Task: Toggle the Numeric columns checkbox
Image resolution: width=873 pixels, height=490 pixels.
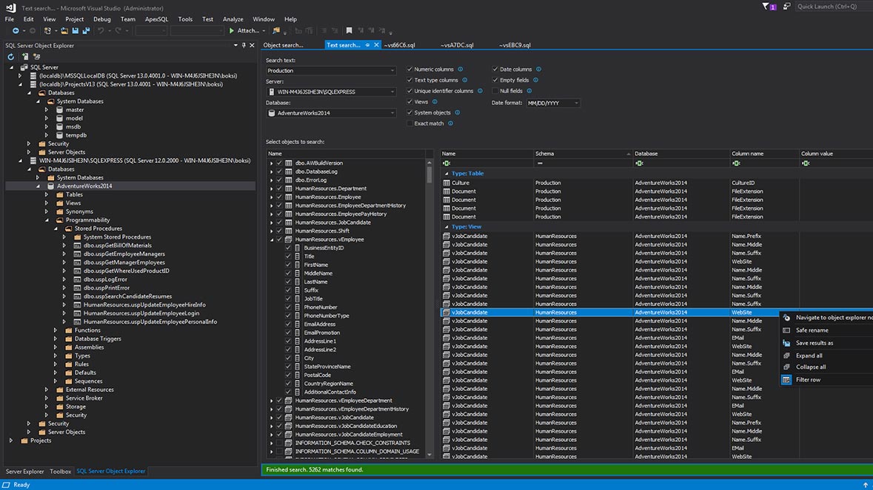Action: (409, 69)
